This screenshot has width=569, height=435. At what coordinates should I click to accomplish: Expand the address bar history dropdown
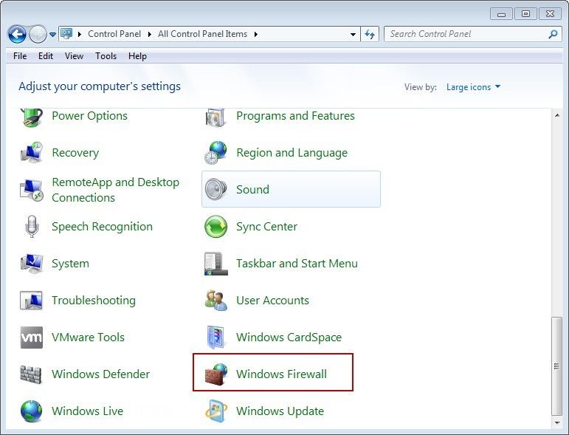[353, 34]
